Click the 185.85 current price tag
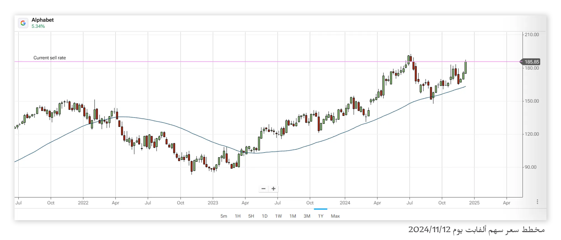The image size is (561, 240). coord(530,62)
